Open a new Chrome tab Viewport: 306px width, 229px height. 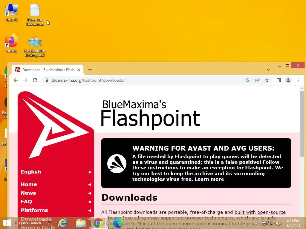tap(90, 70)
